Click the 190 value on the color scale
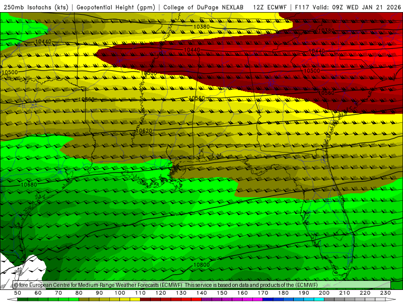This screenshot has width=403, height=302. pyautogui.click(x=304, y=293)
